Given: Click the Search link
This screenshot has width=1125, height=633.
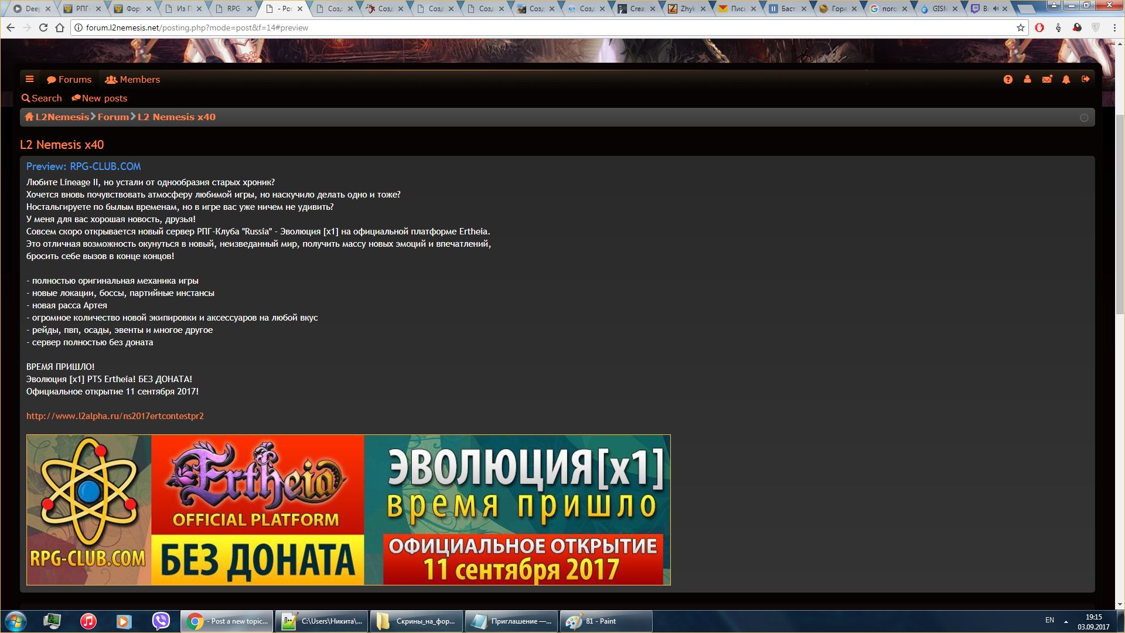Looking at the screenshot, I should pyautogui.click(x=42, y=98).
